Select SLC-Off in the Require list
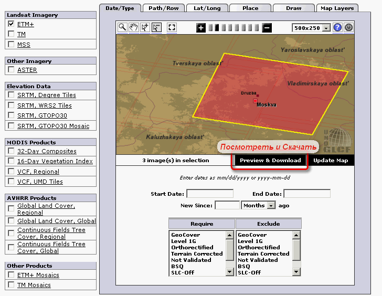 coord(183,272)
